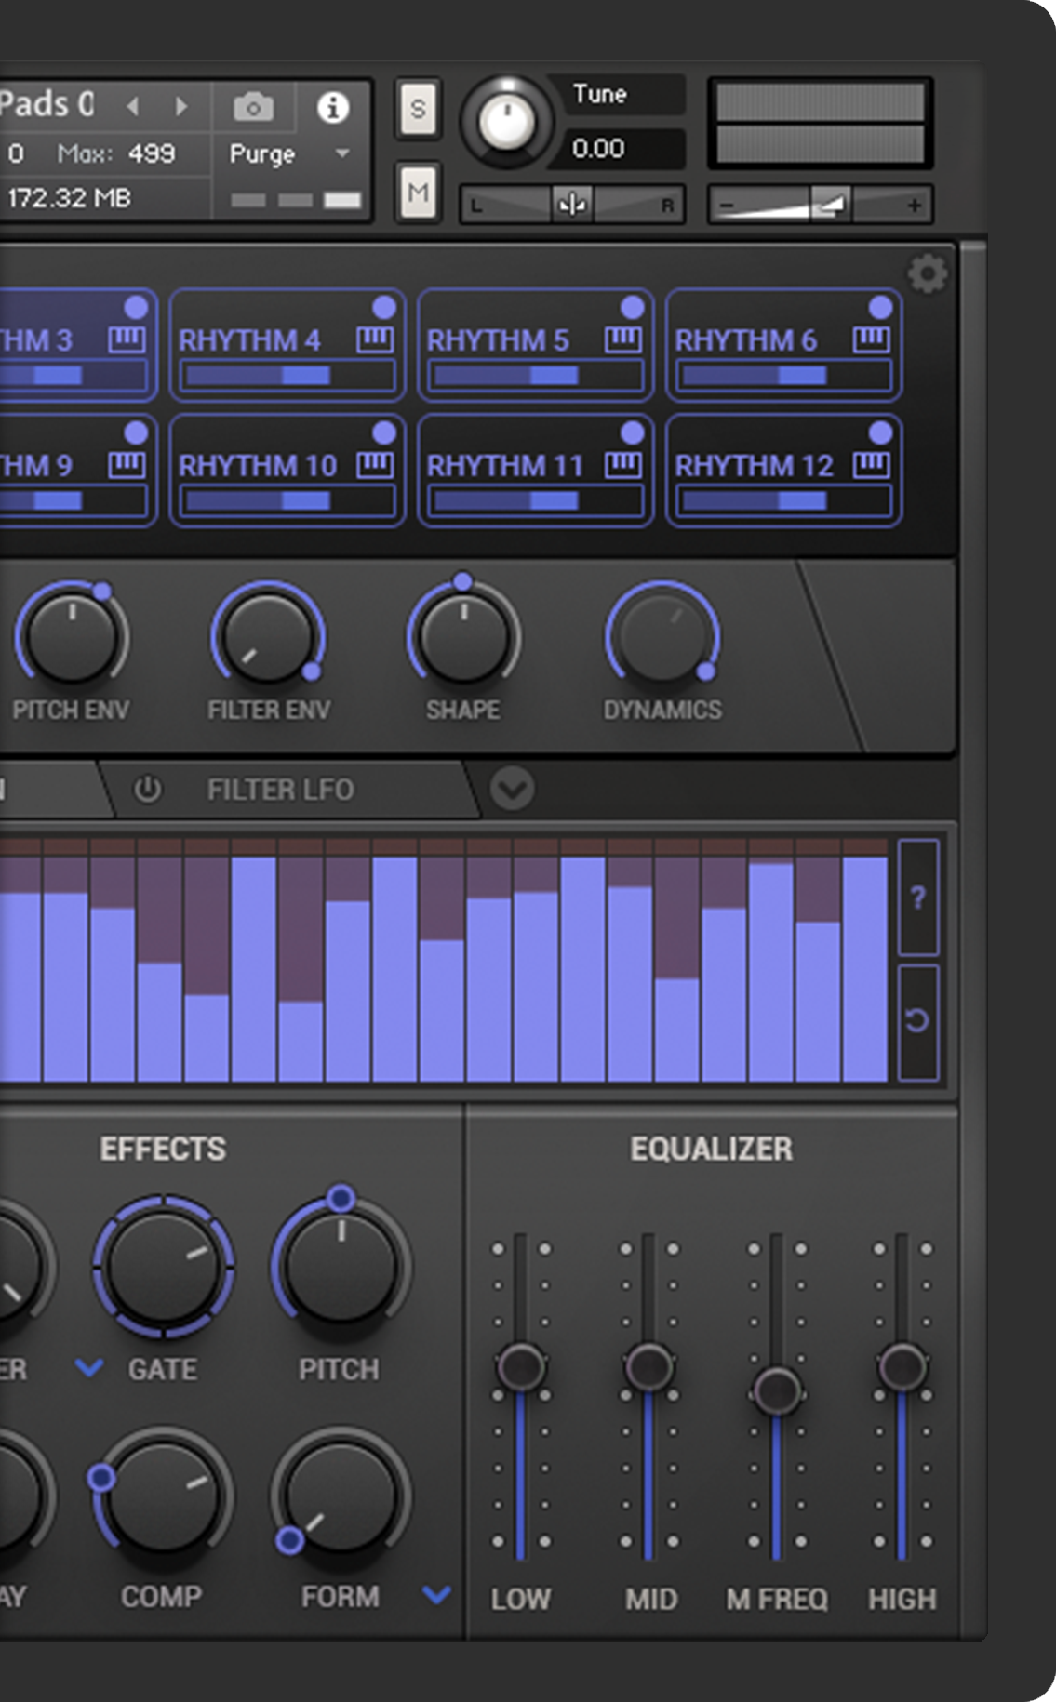
Task: Click the Gate effect knob
Action: click(x=163, y=1266)
